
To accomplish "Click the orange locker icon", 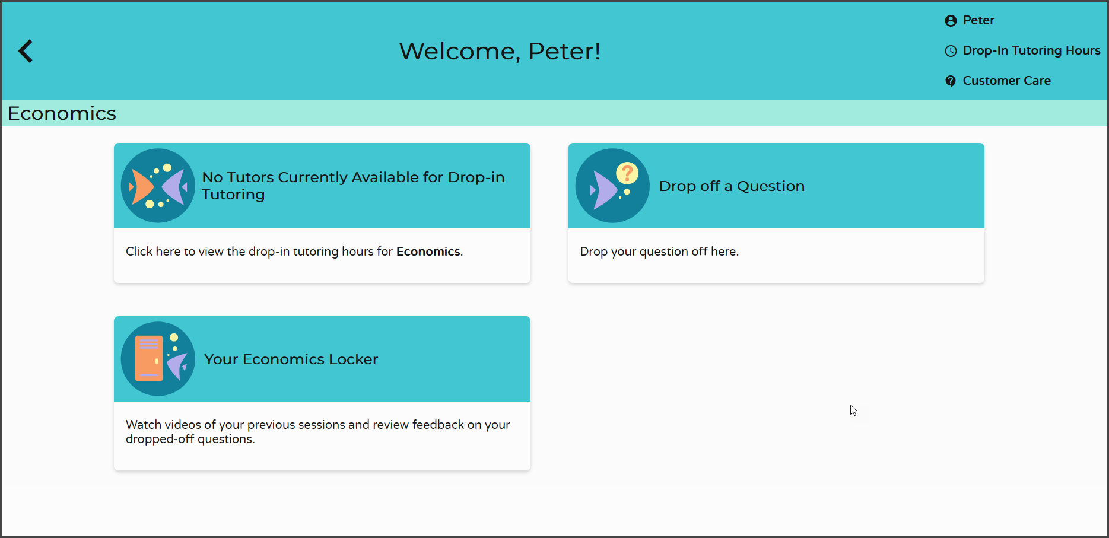I will point(149,358).
